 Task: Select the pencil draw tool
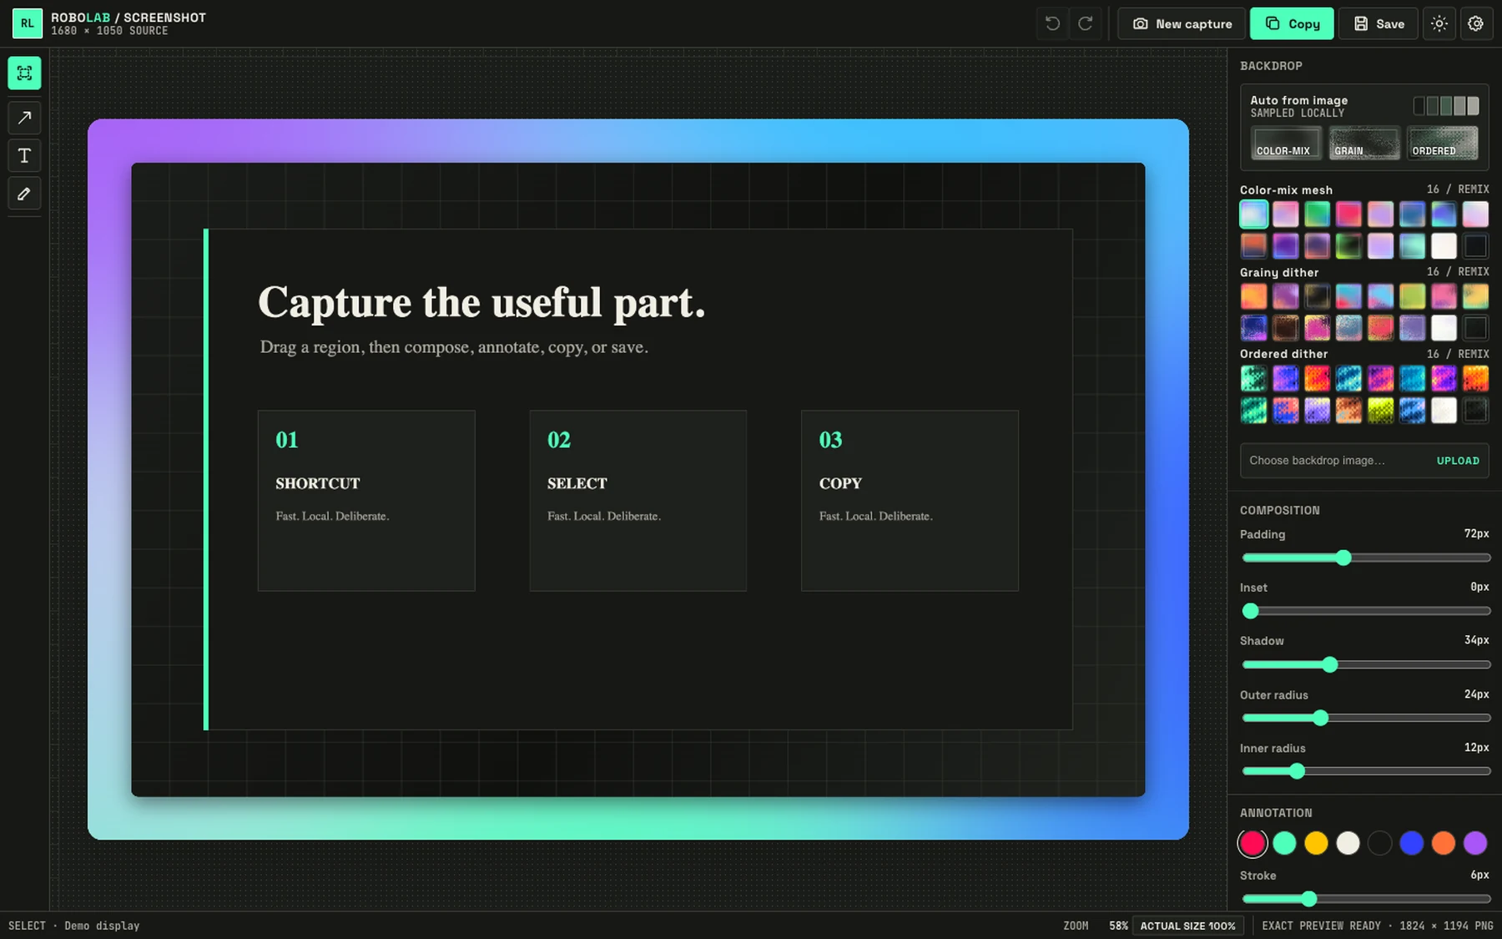point(24,194)
